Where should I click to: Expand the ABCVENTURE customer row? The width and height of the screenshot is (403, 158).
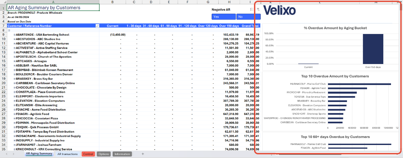pos(14,43)
